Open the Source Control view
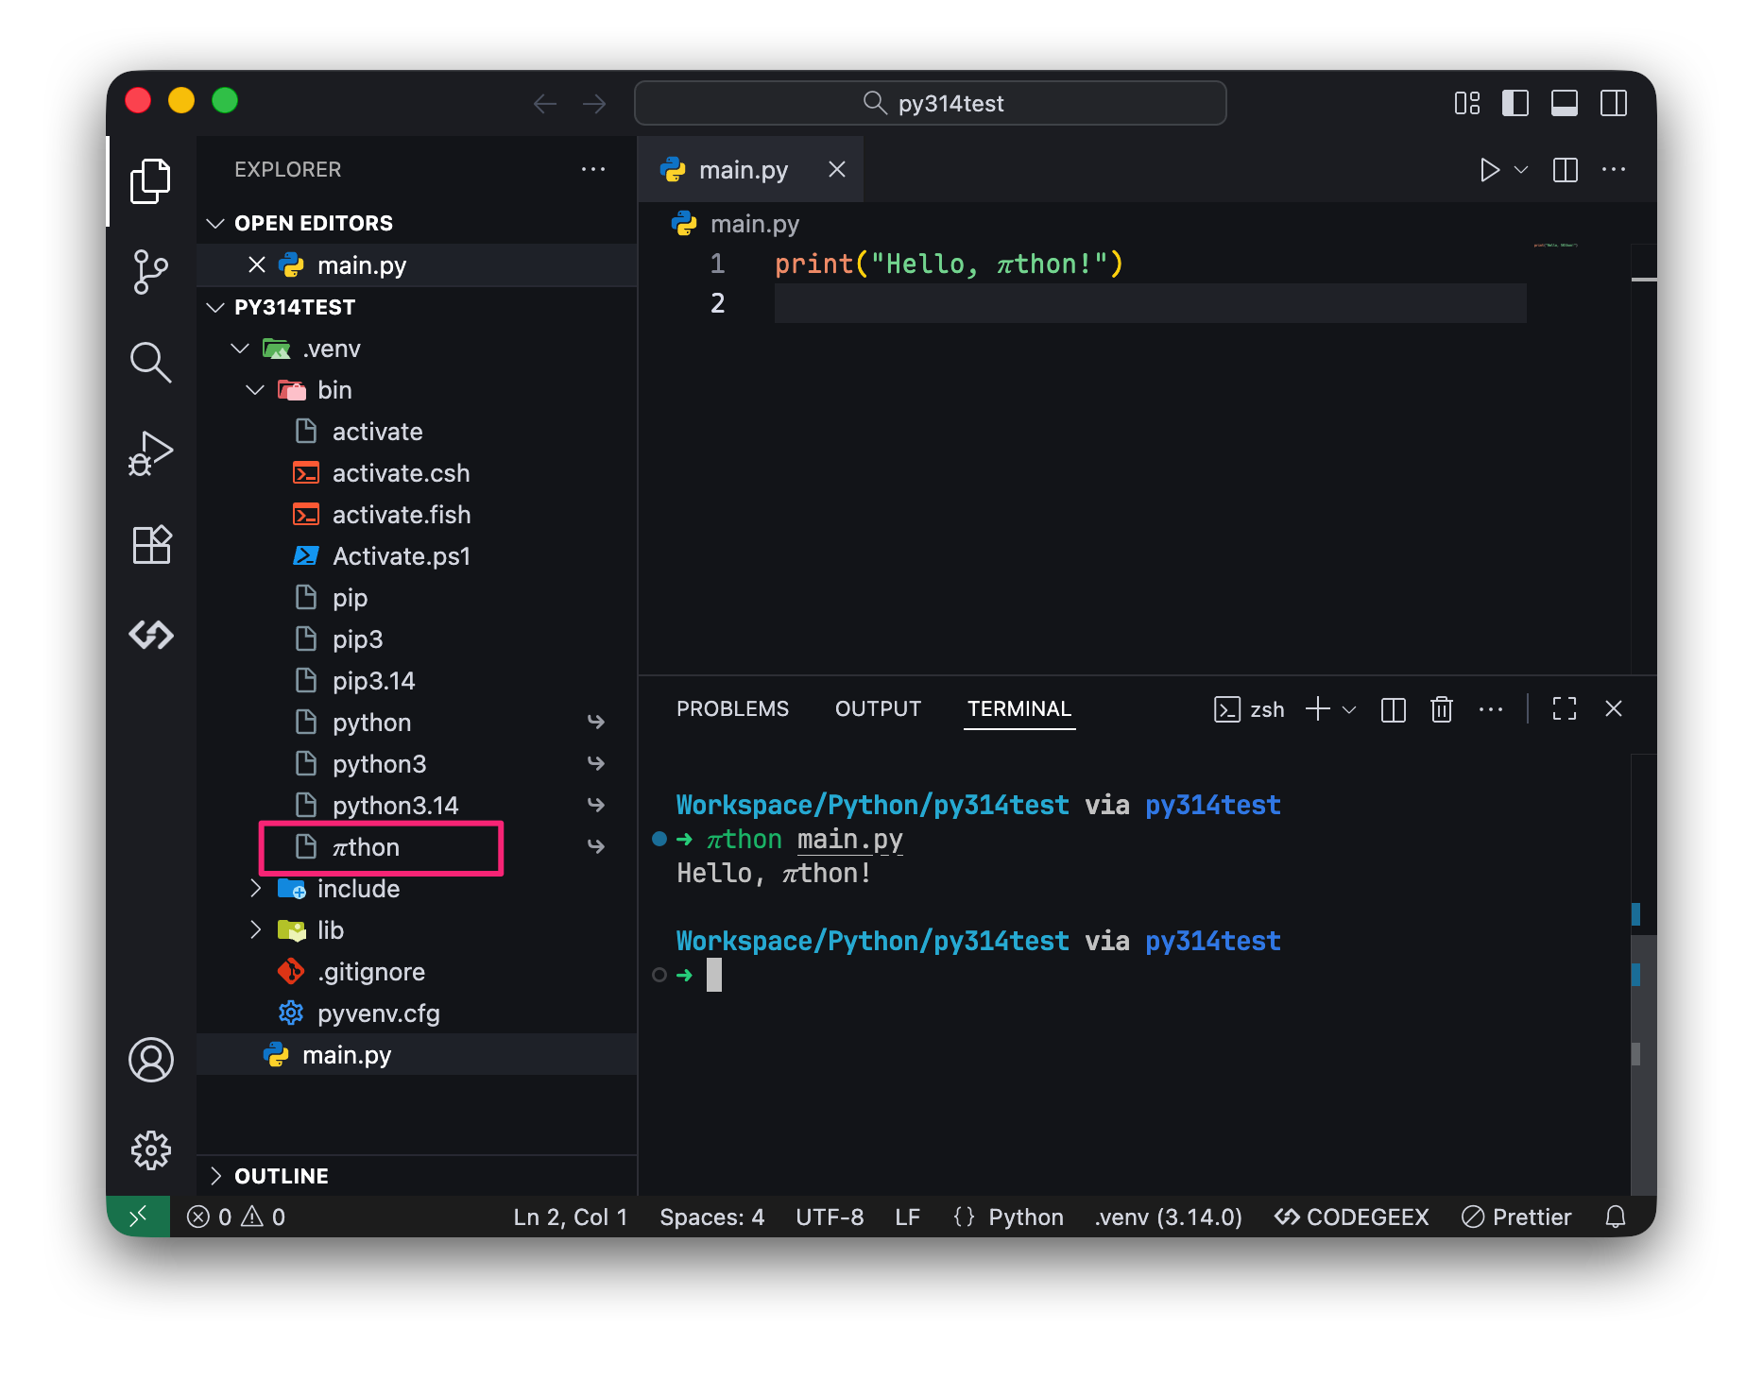1763x1379 pixels. pyautogui.click(x=150, y=272)
